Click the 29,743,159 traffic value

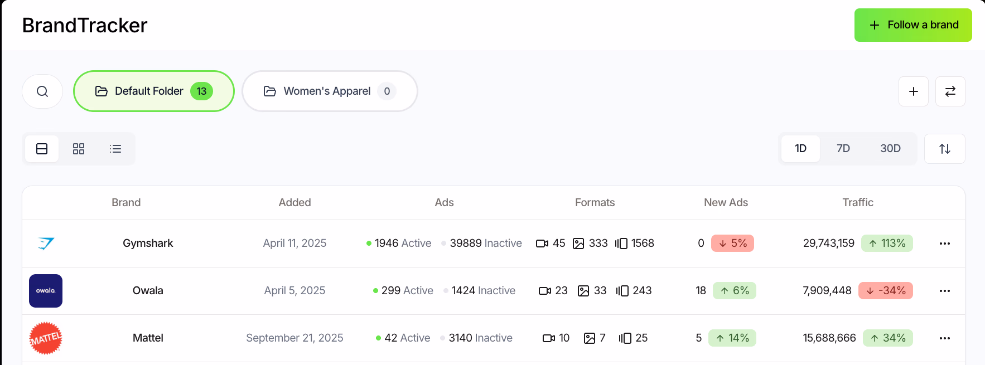(x=829, y=244)
